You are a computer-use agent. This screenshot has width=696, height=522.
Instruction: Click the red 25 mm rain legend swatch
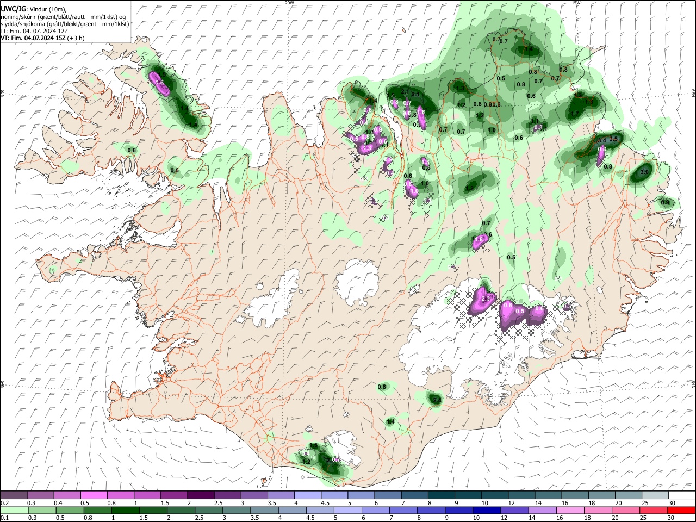pyautogui.click(x=654, y=511)
